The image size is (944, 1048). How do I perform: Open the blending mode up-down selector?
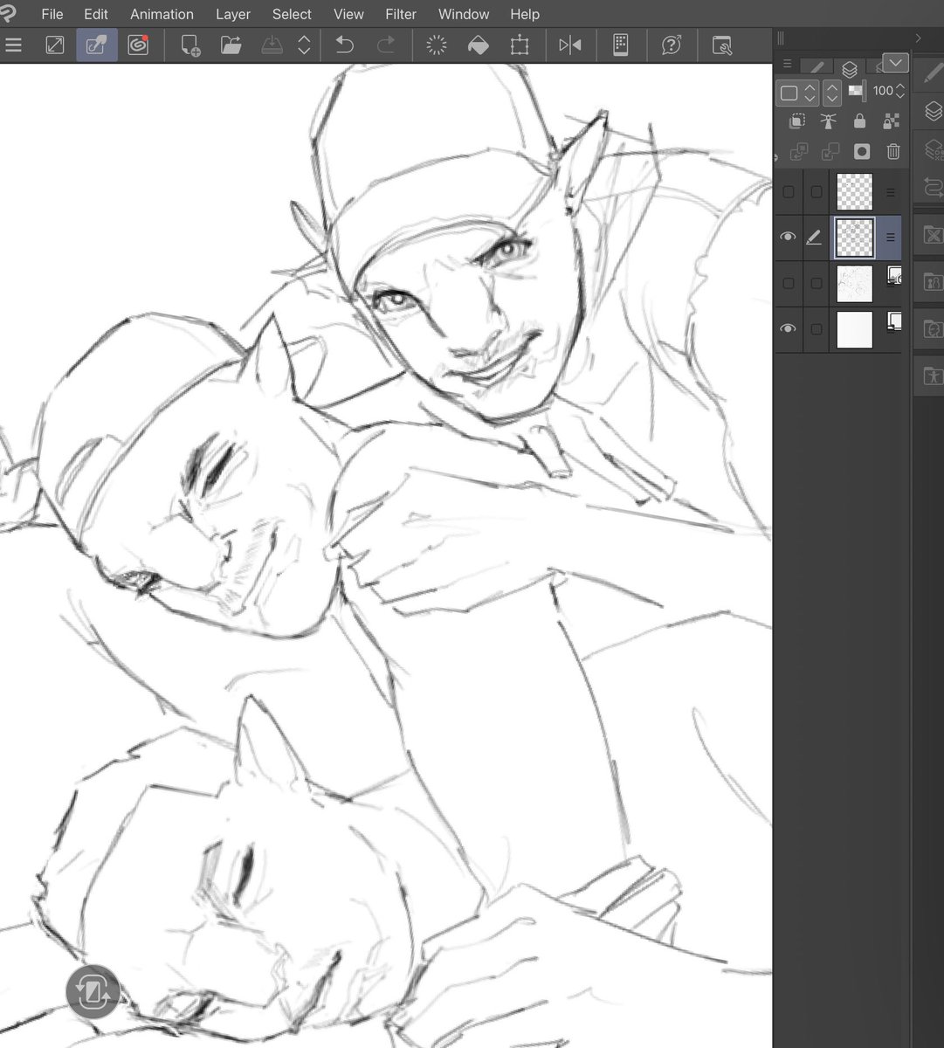click(x=832, y=92)
